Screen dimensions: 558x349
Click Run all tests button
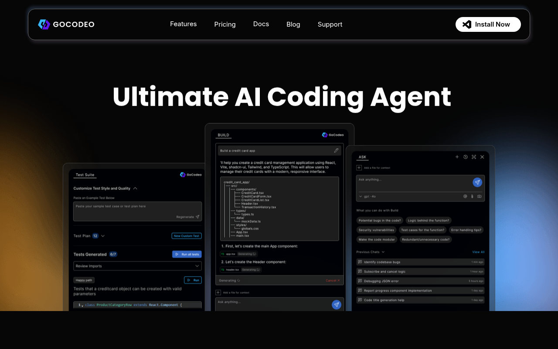tap(187, 254)
